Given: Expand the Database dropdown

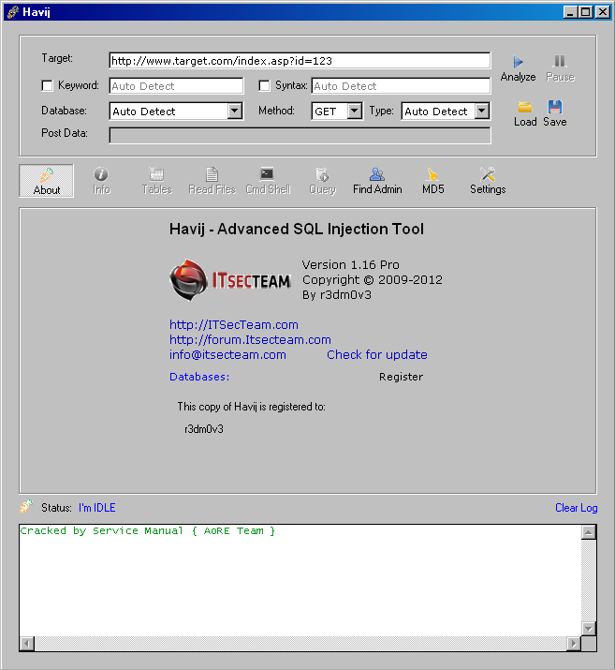Looking at the screenshot, I should coord(235,112).
